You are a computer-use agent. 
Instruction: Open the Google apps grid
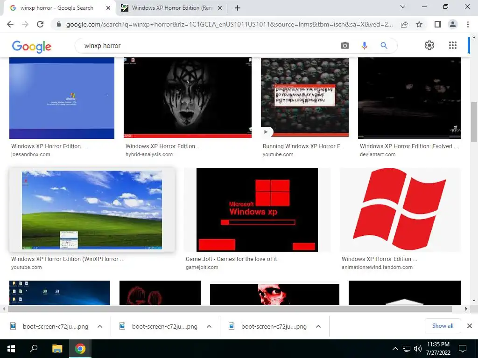click(453, 45)
